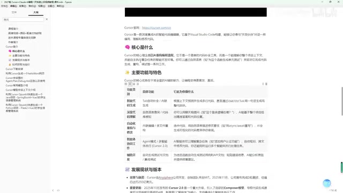
Task: Open the 视图(V) menu
Action: (x=42, y=6)
